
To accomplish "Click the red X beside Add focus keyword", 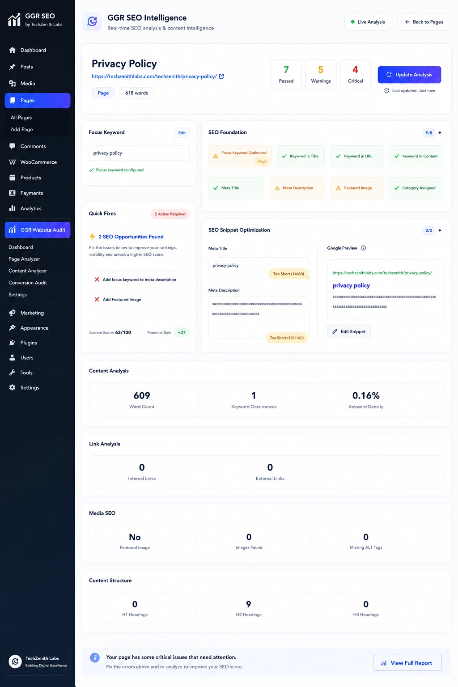I will pyautogui.click(x=97, y=280).
